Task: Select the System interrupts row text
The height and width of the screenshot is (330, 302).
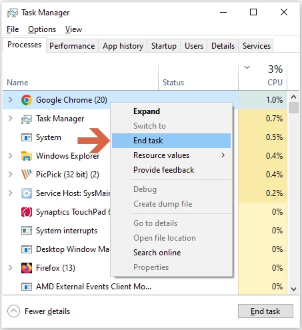Action: pyautogui.click(x=67, y=231)
